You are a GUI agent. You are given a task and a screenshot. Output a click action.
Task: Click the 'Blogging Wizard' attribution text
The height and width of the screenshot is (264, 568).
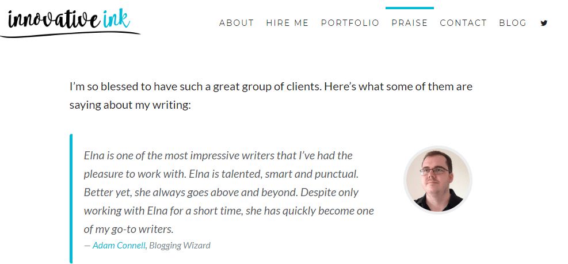(x=180, y=246)
